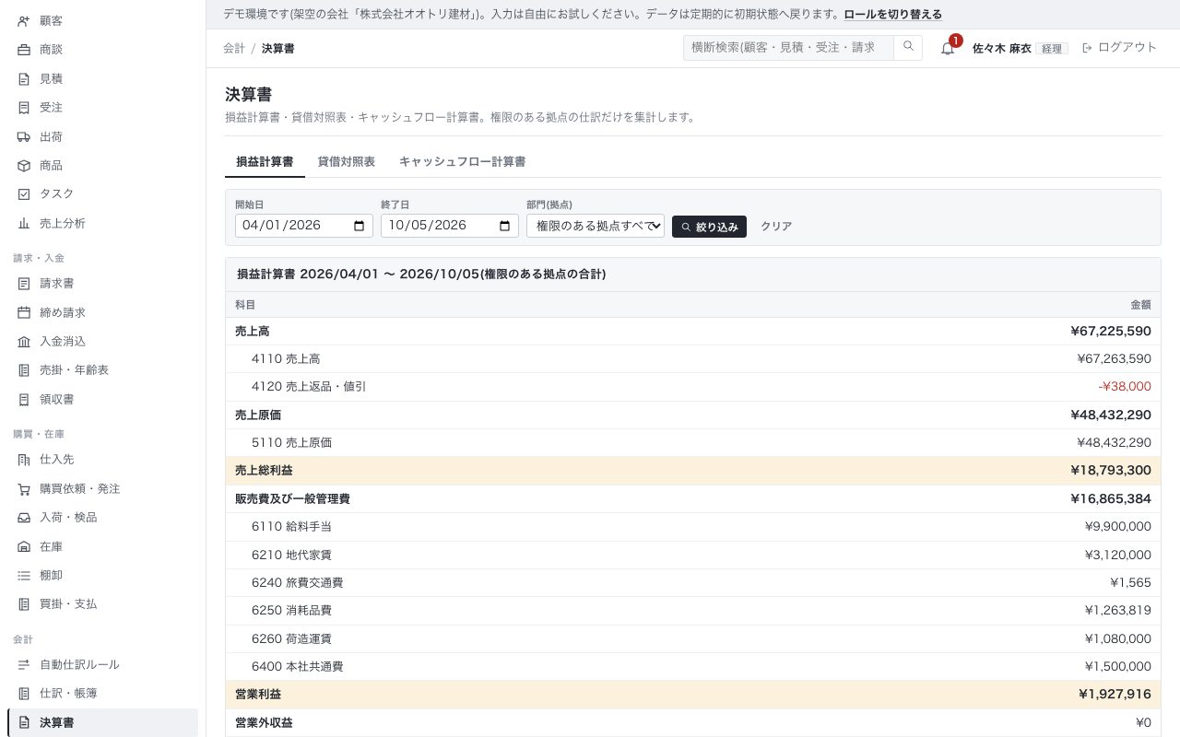The height and width of the screenshot is (737, 1180).
Task: Click the 6400 本社共通費 row
Action: click(693, 667)
